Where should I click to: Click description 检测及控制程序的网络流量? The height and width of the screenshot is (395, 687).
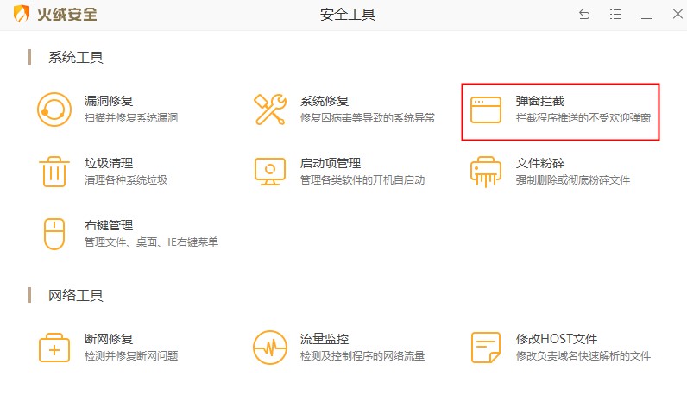pos(362,355)
